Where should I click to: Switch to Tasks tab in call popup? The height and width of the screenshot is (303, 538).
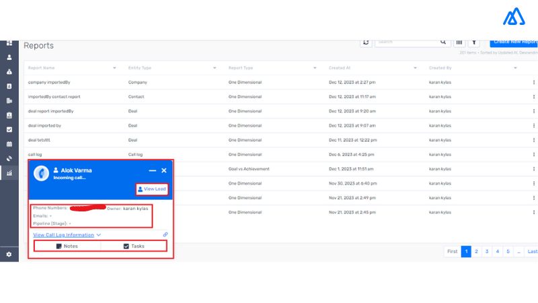click(x=134, y=246)
